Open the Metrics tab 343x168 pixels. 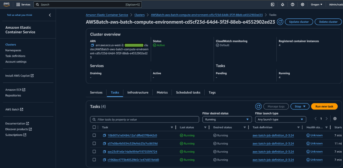coord(162,93)
